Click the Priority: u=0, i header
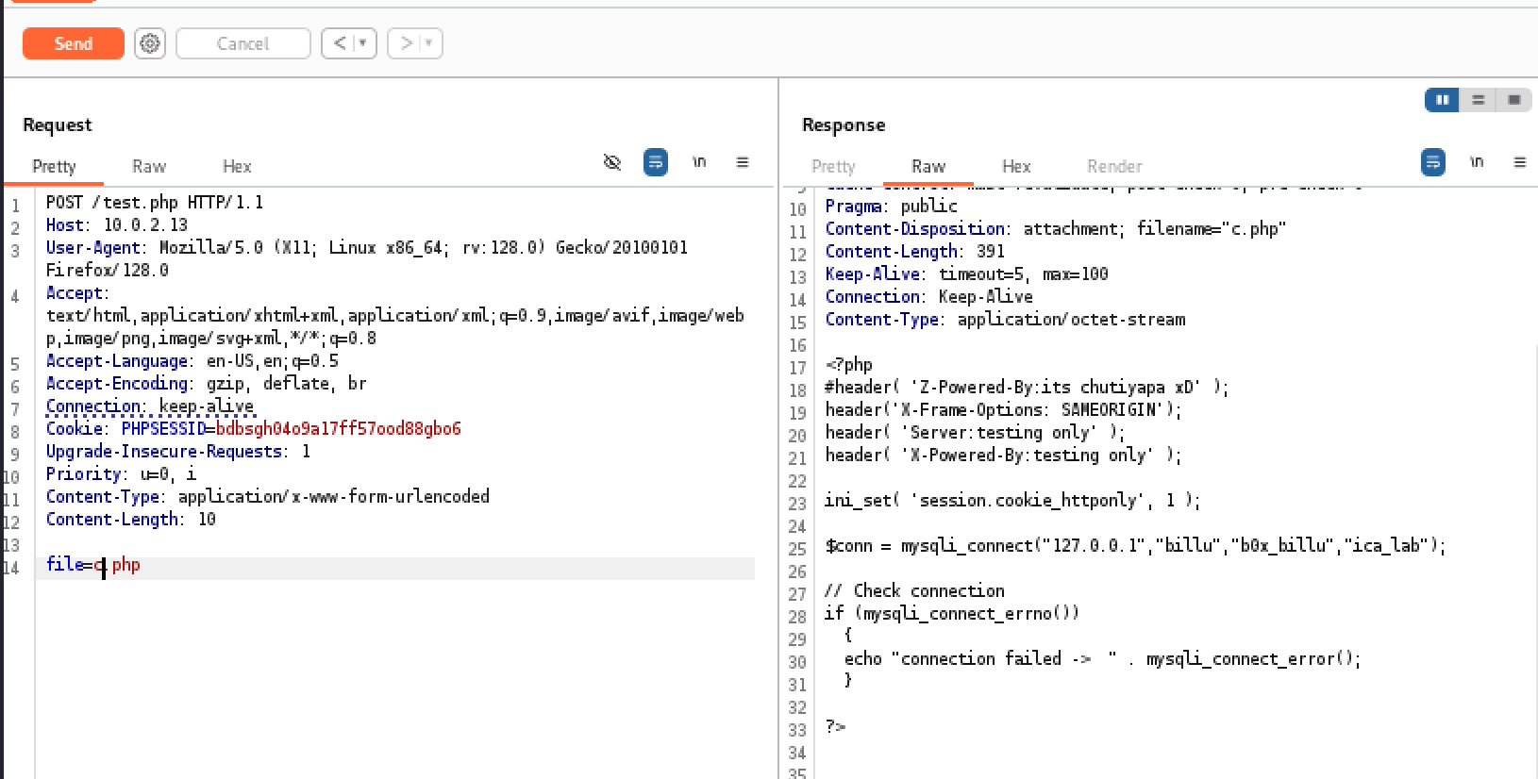 click(122, 474)
